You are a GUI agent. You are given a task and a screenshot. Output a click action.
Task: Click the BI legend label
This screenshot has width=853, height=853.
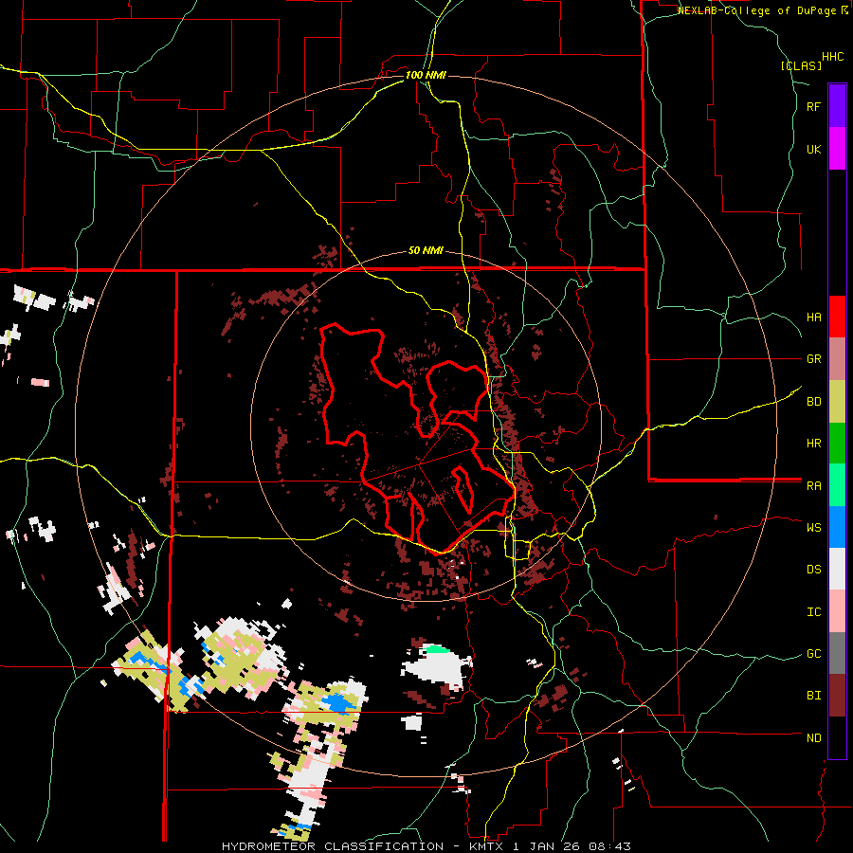pyautogui.click(x=813, y=696)
